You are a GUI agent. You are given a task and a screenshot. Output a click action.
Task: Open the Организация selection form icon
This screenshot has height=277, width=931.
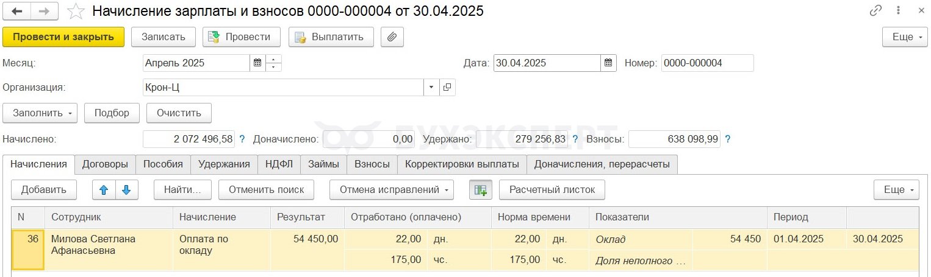[447, 87]
